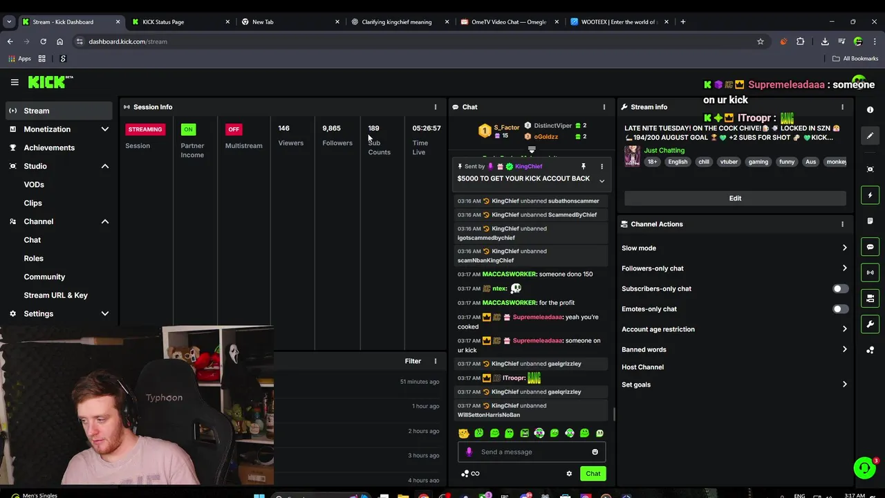Open browser extensions puzzle icon
Screen dimensions: 885x498
coord(801,41)
